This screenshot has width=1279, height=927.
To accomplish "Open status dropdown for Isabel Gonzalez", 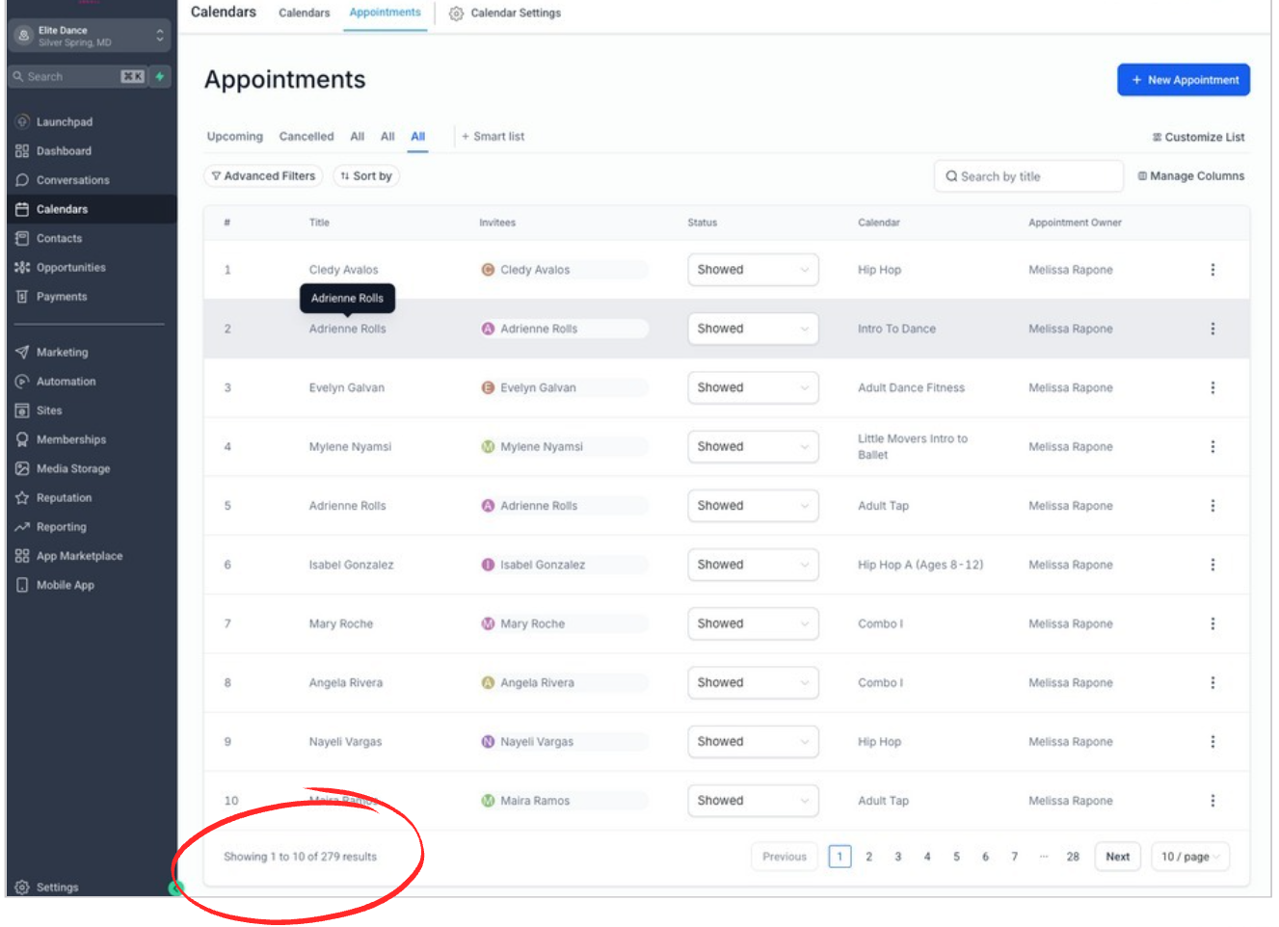I will tap(753, 565).
